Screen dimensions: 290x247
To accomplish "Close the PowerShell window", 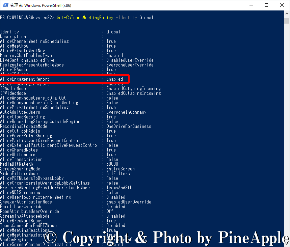I will click(282, 5).
